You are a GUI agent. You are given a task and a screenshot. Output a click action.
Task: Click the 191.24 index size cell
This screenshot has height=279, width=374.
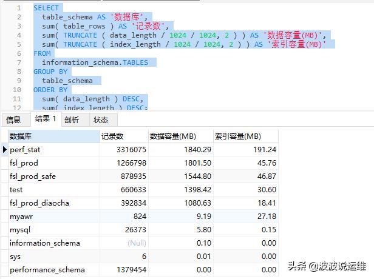point(246,150)
